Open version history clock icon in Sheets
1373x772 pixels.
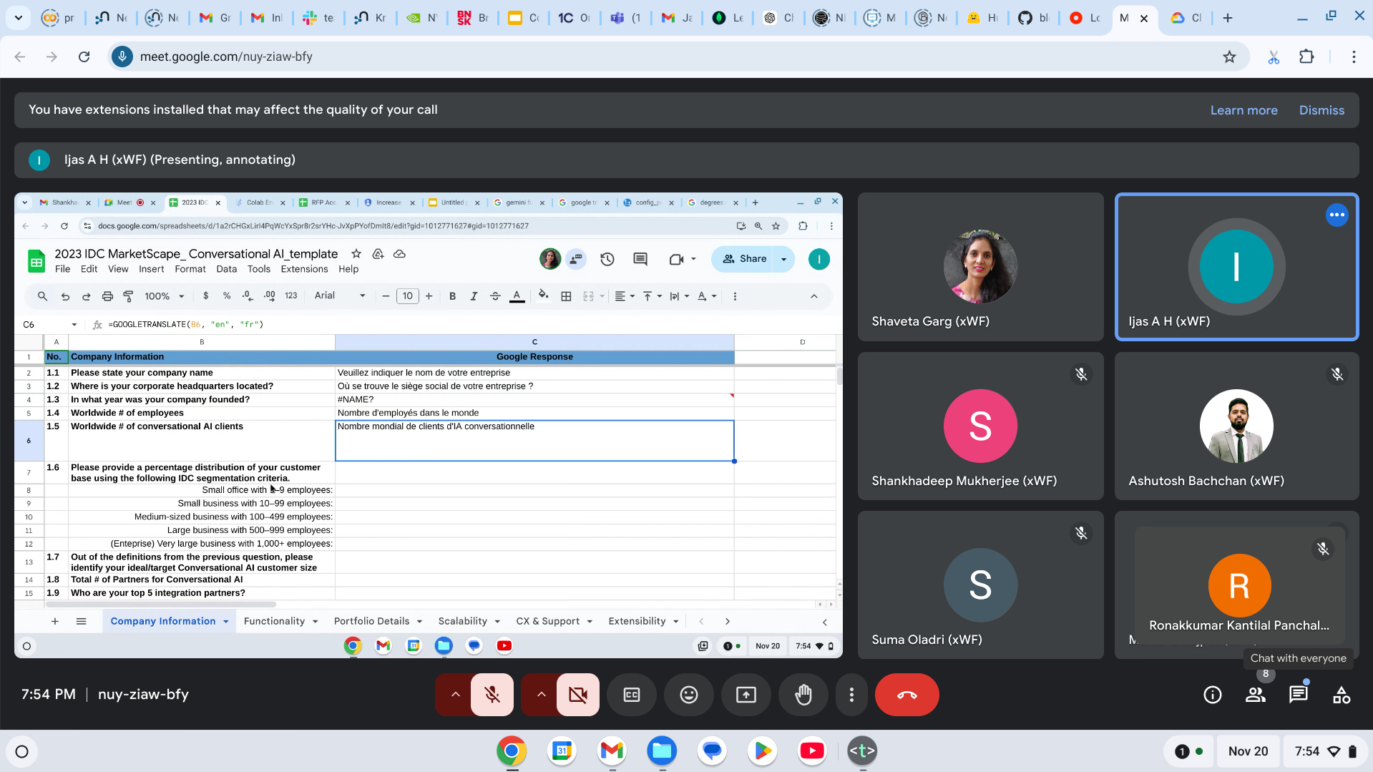(x=607, y=259)
